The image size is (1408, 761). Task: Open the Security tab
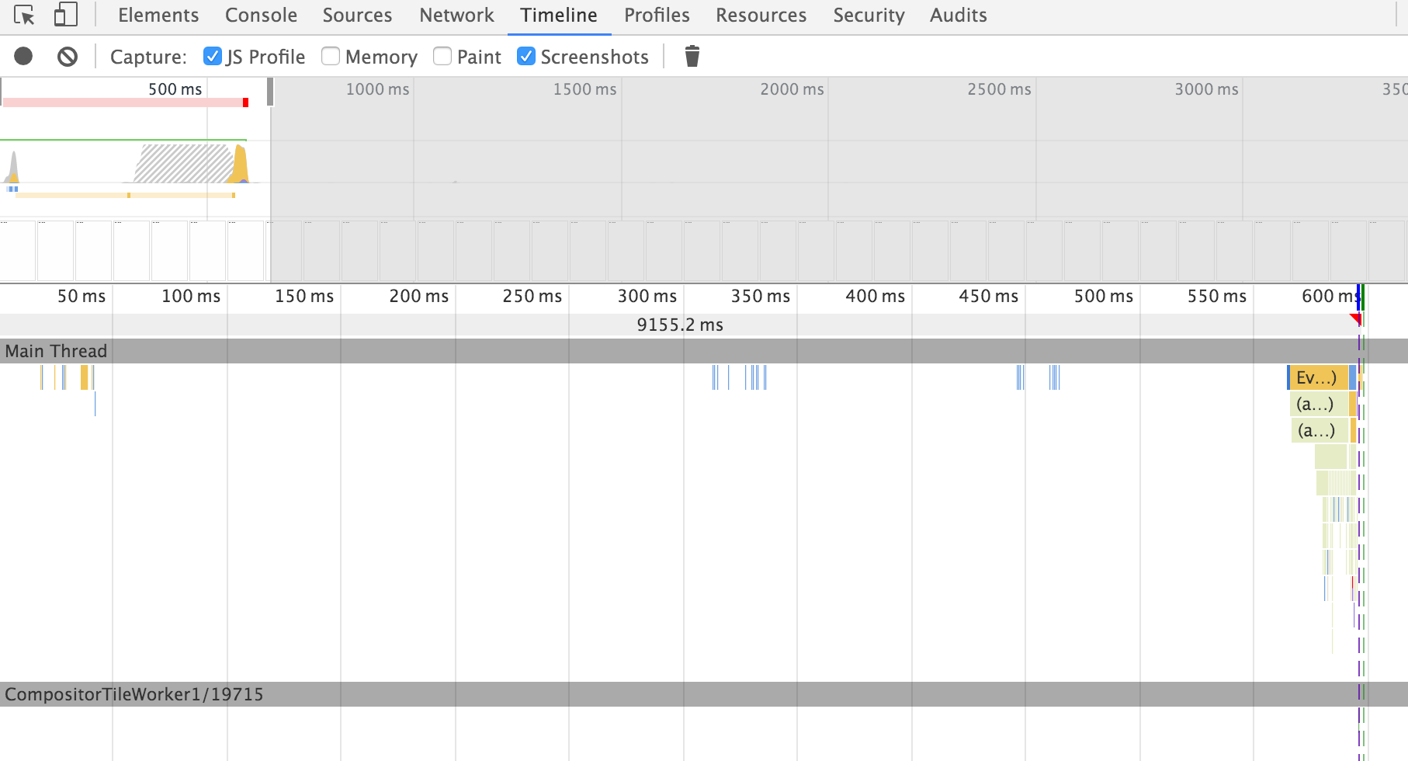pos(869,16)
